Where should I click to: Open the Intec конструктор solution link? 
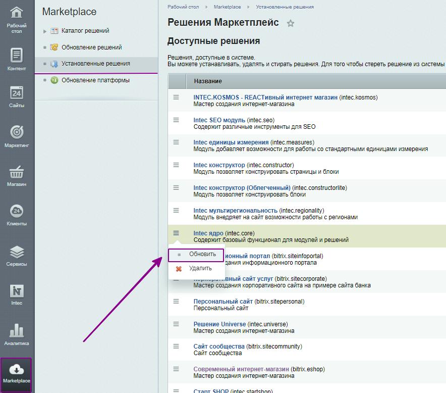coord(219,165)
